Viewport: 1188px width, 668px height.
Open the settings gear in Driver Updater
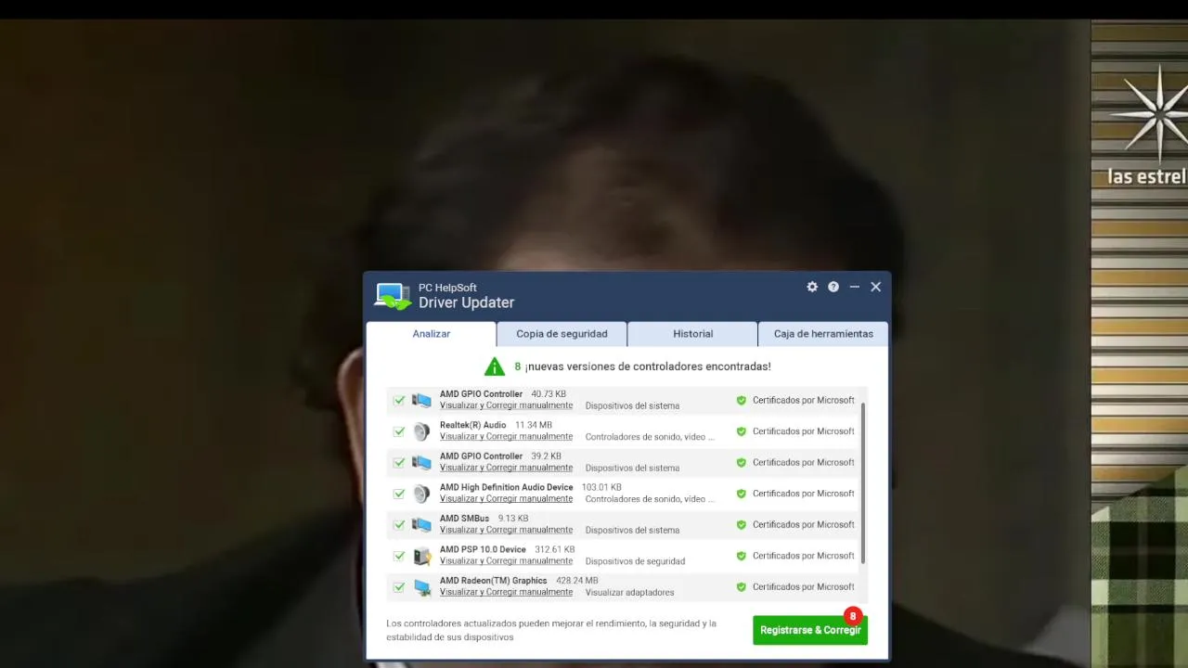pyautogui.click(x=812, y=287)
